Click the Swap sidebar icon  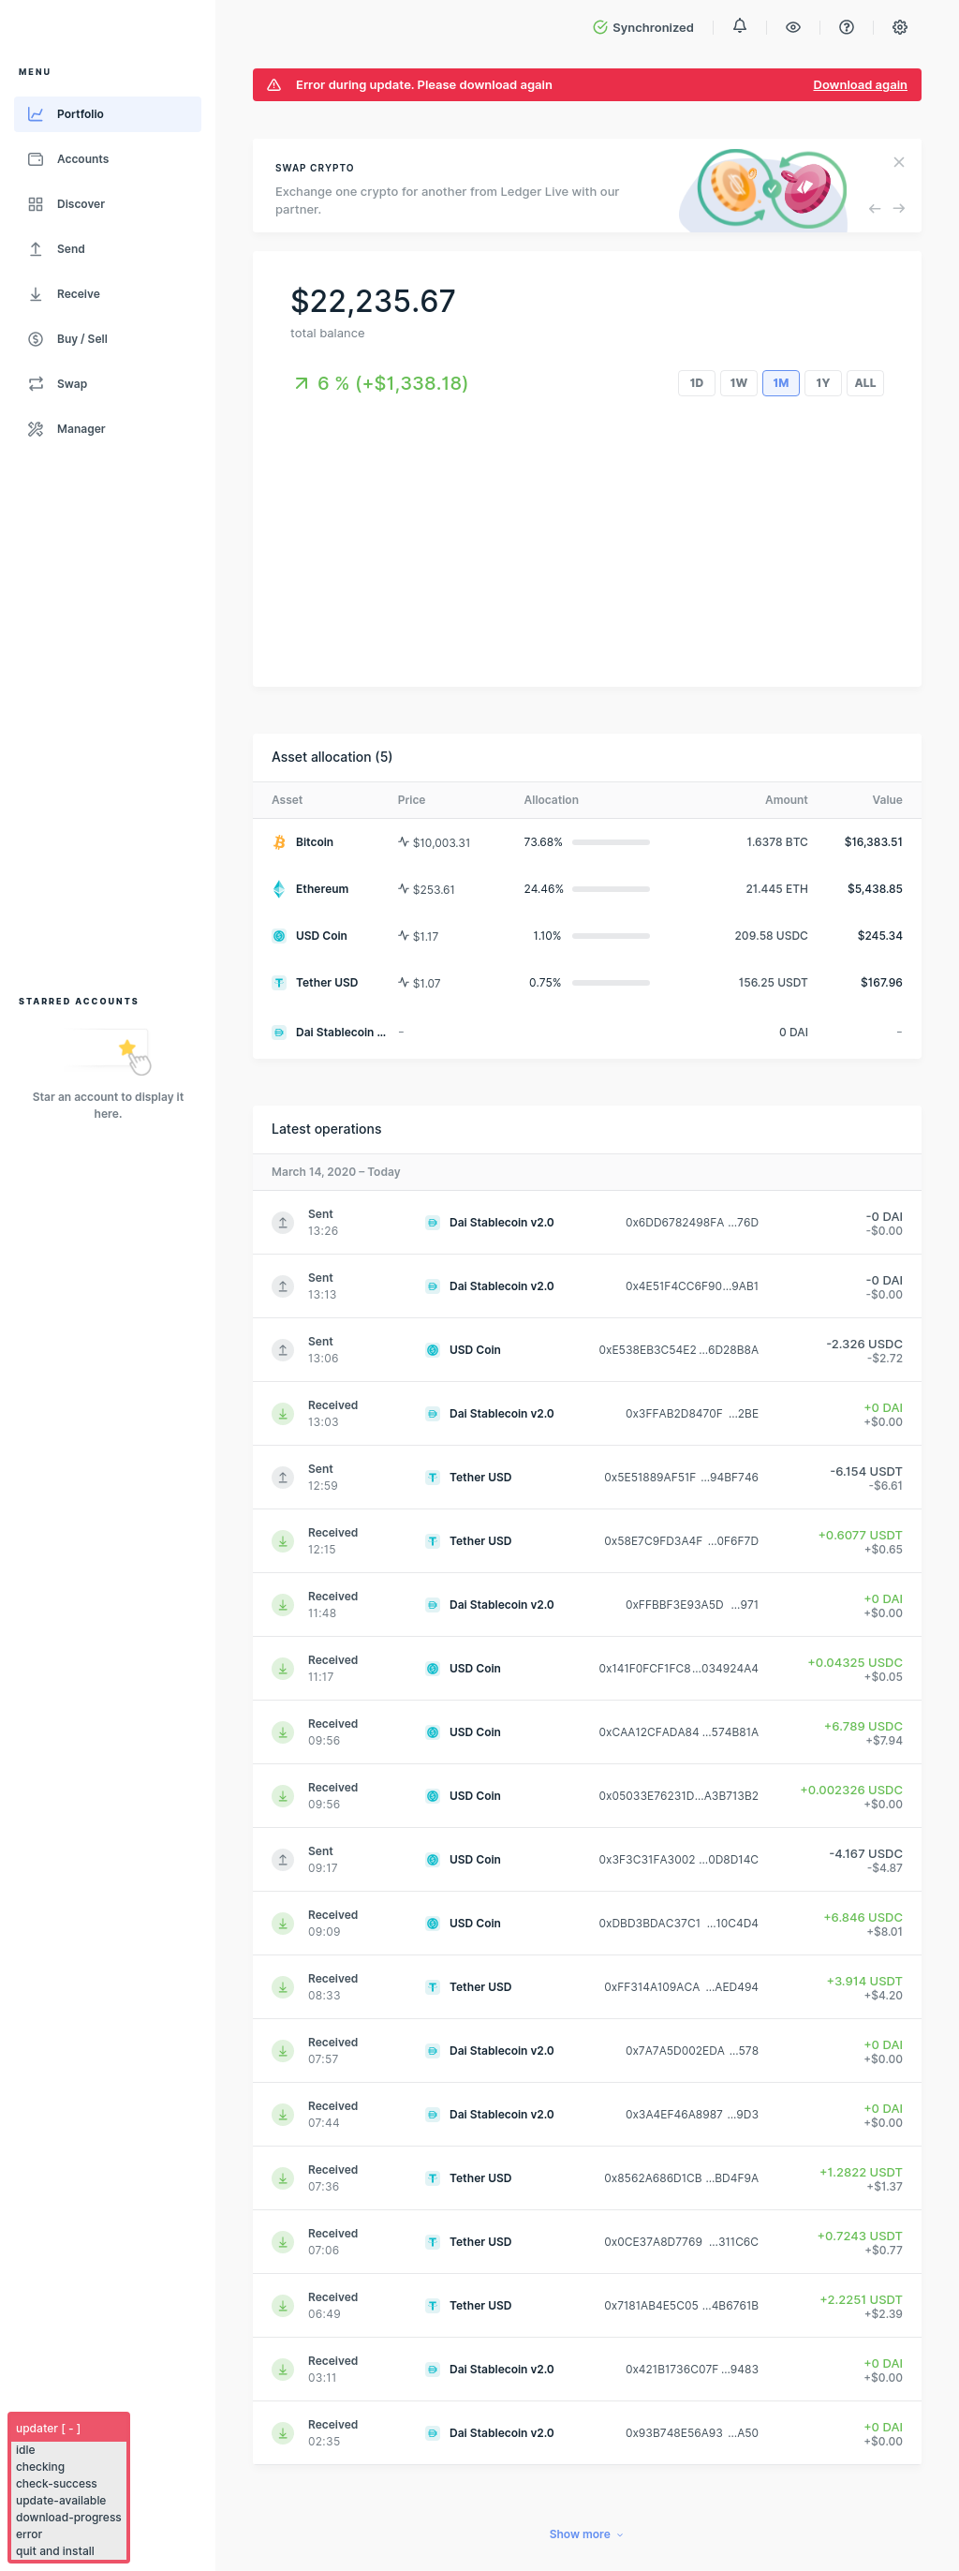(36, 383)
